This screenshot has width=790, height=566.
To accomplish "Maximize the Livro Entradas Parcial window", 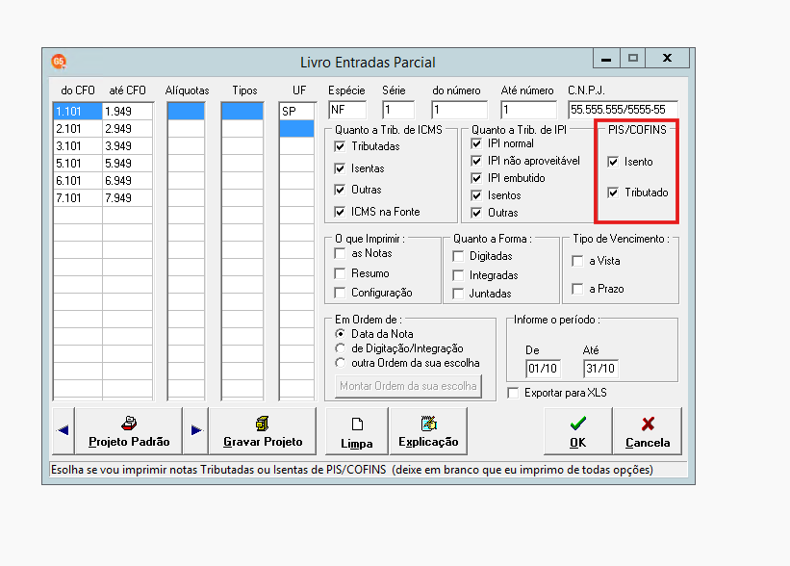I will (x=633, y=59).
